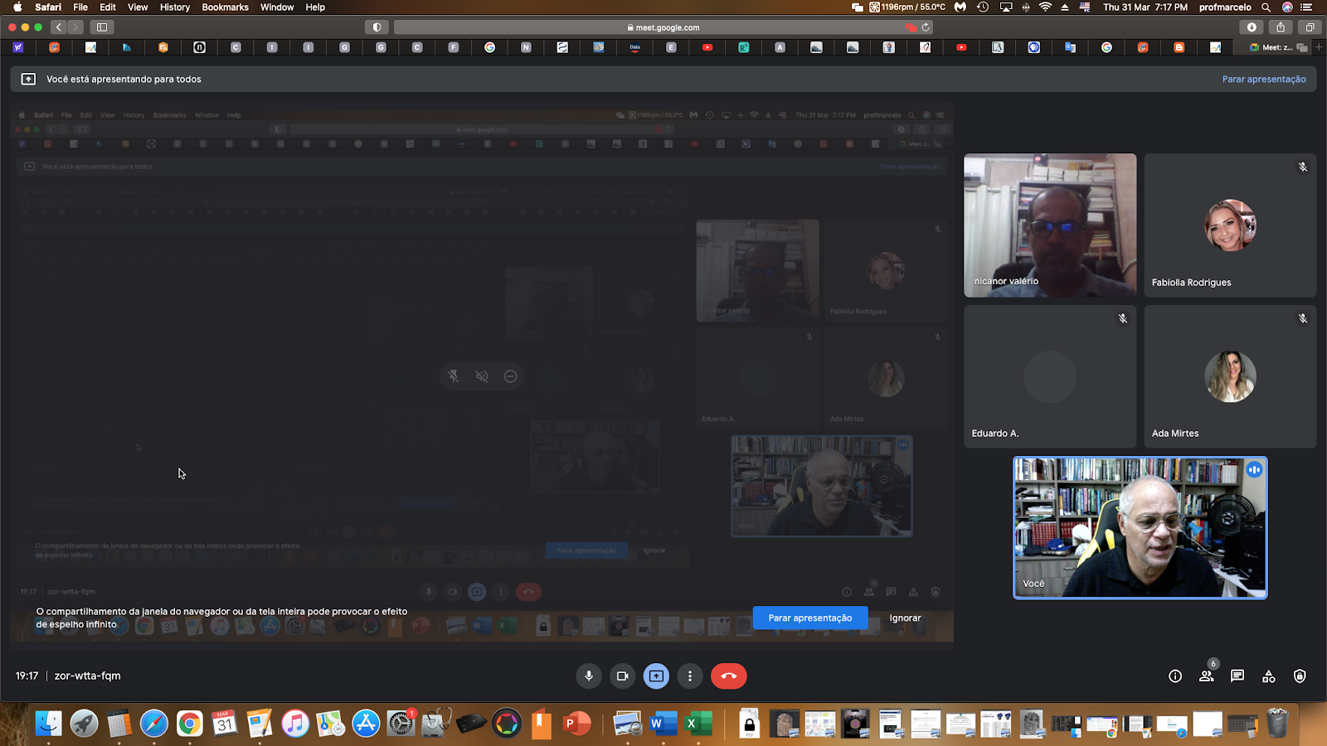Click the highlighted present-screen button
This screenshot has width=1327, height=746.
point(656,676)
